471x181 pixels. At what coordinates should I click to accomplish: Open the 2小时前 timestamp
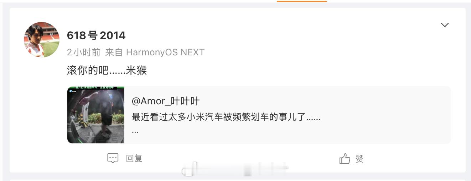84,52
